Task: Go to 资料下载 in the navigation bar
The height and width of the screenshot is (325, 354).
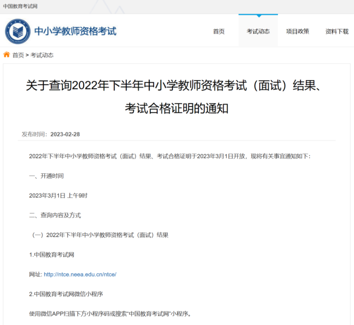Action: click(337, 32)
